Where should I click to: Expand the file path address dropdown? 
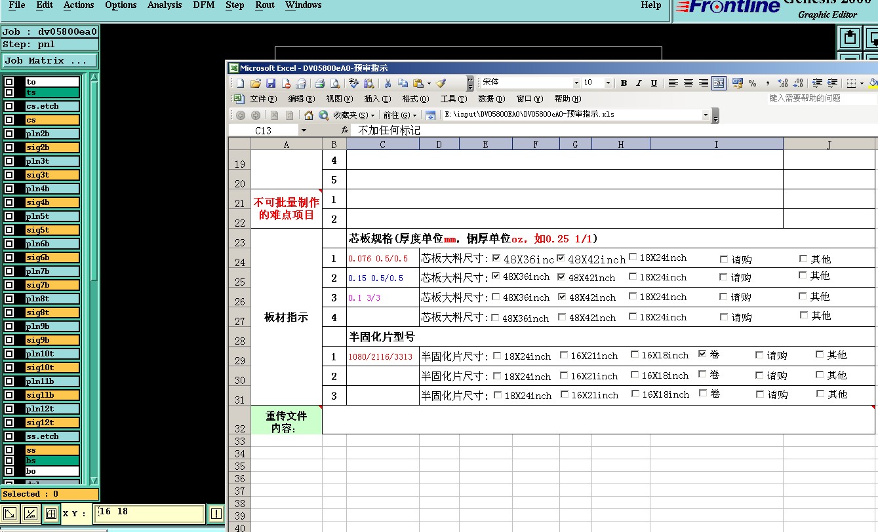[706, 115]
